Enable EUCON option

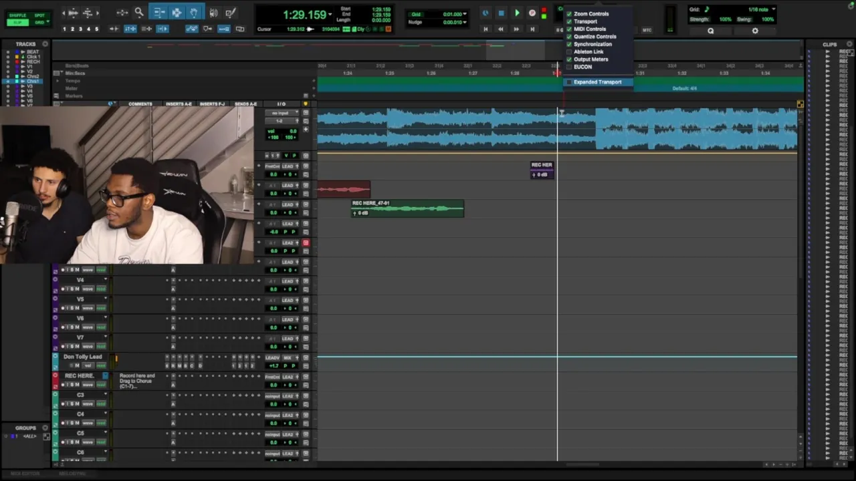click(x=582, y=67)
